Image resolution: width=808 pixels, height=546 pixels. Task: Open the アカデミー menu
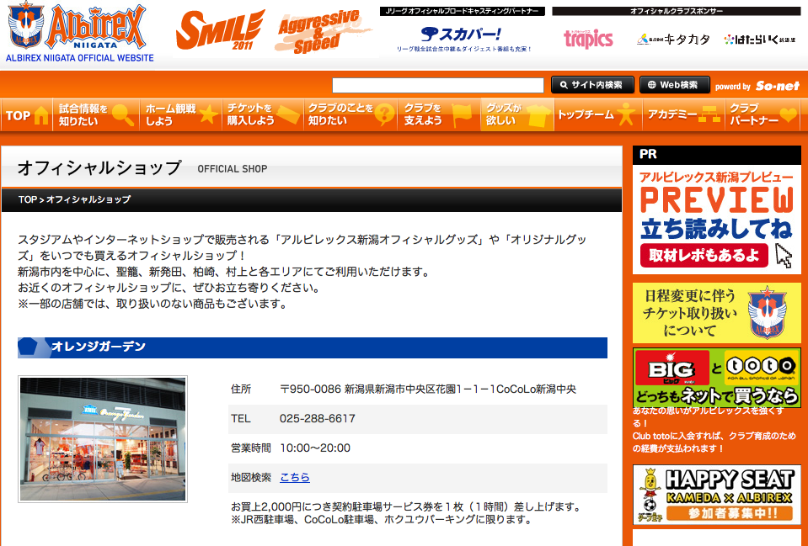(684, 114)
